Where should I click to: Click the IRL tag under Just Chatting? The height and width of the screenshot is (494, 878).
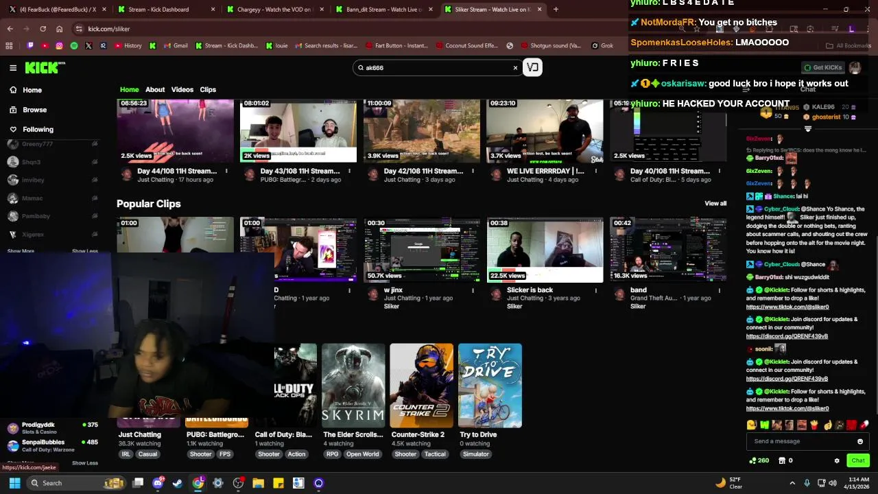[x=126, y=454]
